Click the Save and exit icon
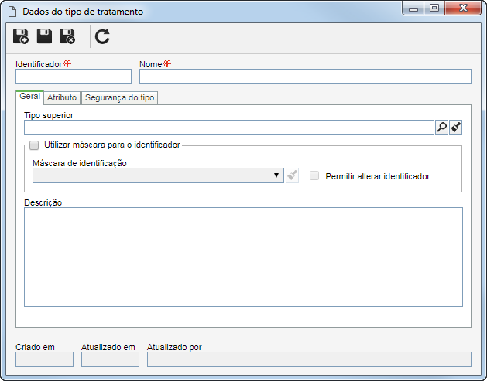 [x=67, y=36]
